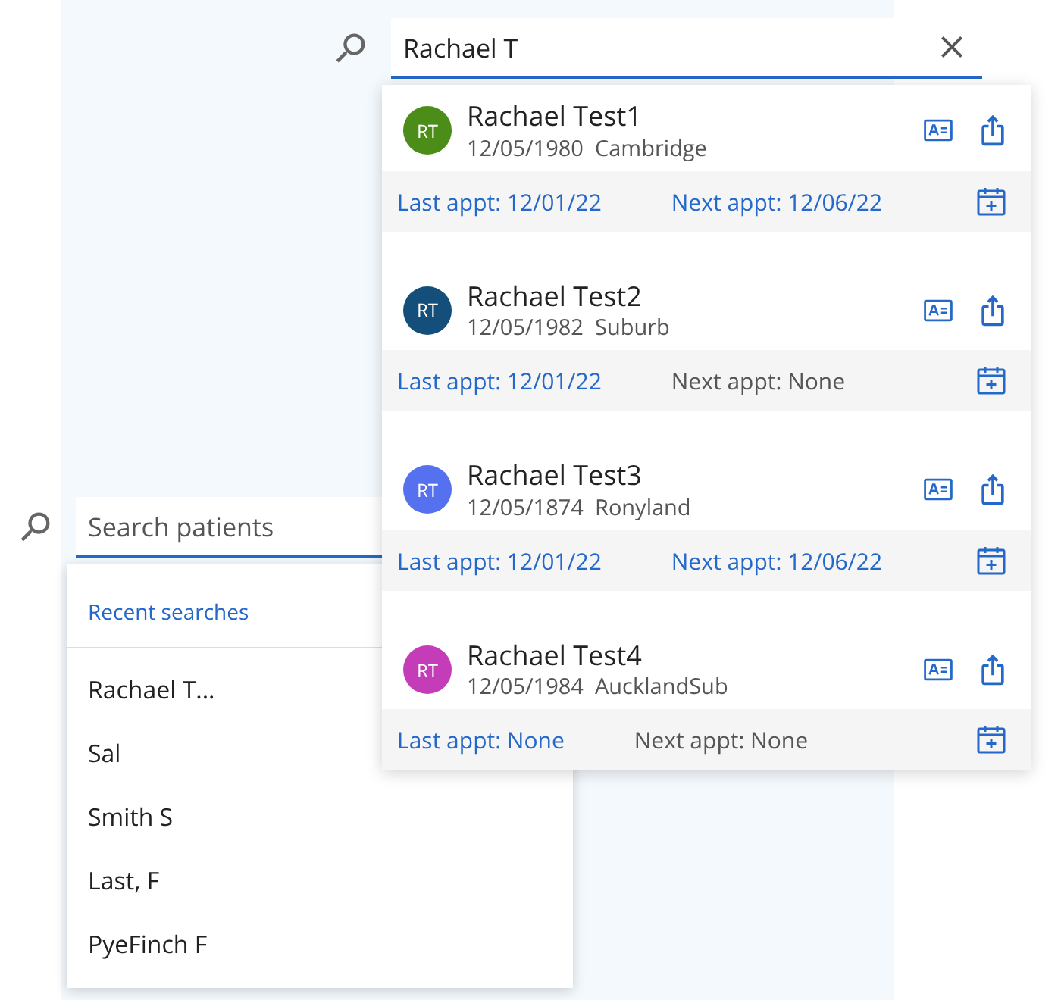Viewport: 1061px width, 1000px height.
Task: Select recent search PyeFinch F
Action: pos(148,945)
